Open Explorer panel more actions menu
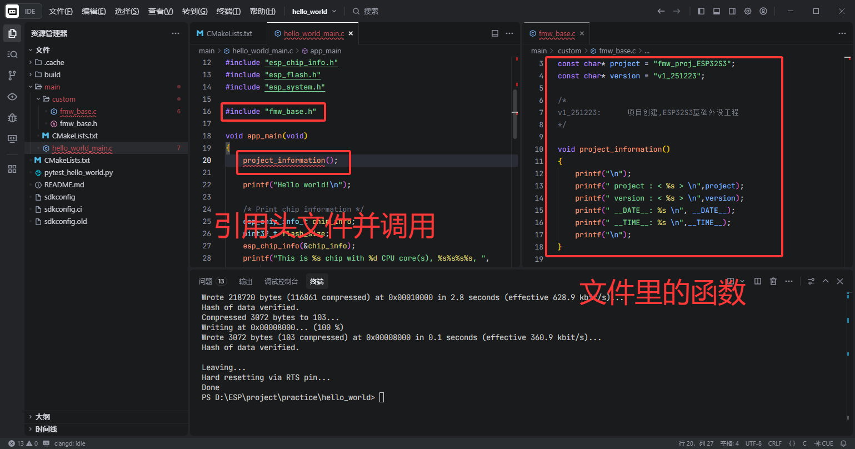Viewport: 855px width, 449px height. coord(176,33)
